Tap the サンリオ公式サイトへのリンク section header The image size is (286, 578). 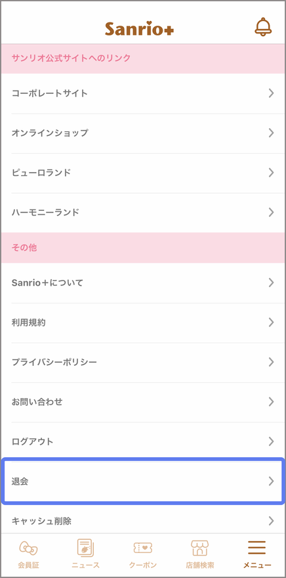pos(143,58)
